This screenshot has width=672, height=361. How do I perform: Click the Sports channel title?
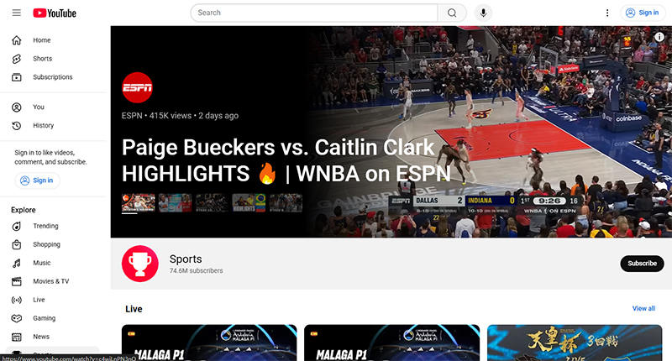[186, 259]
